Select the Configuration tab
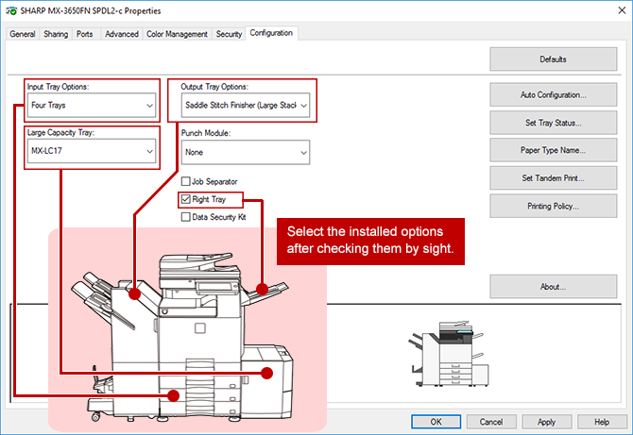The height and width of the screenshot is (435, 633). (271, 33)
